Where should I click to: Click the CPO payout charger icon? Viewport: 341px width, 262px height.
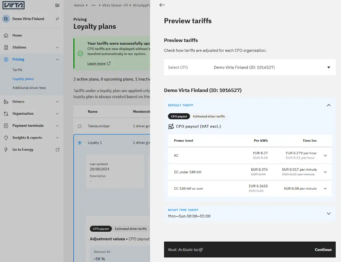point(171,126)
